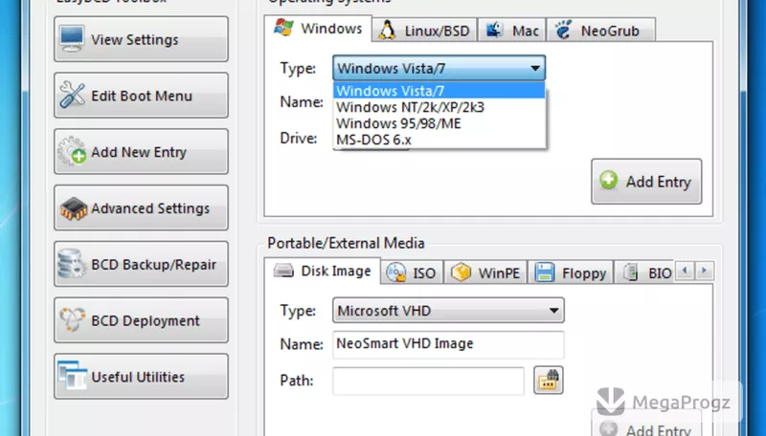Screen dimensions: 766x436
Task: Switch to the NeoGrub tab
Action: (601, 31)
